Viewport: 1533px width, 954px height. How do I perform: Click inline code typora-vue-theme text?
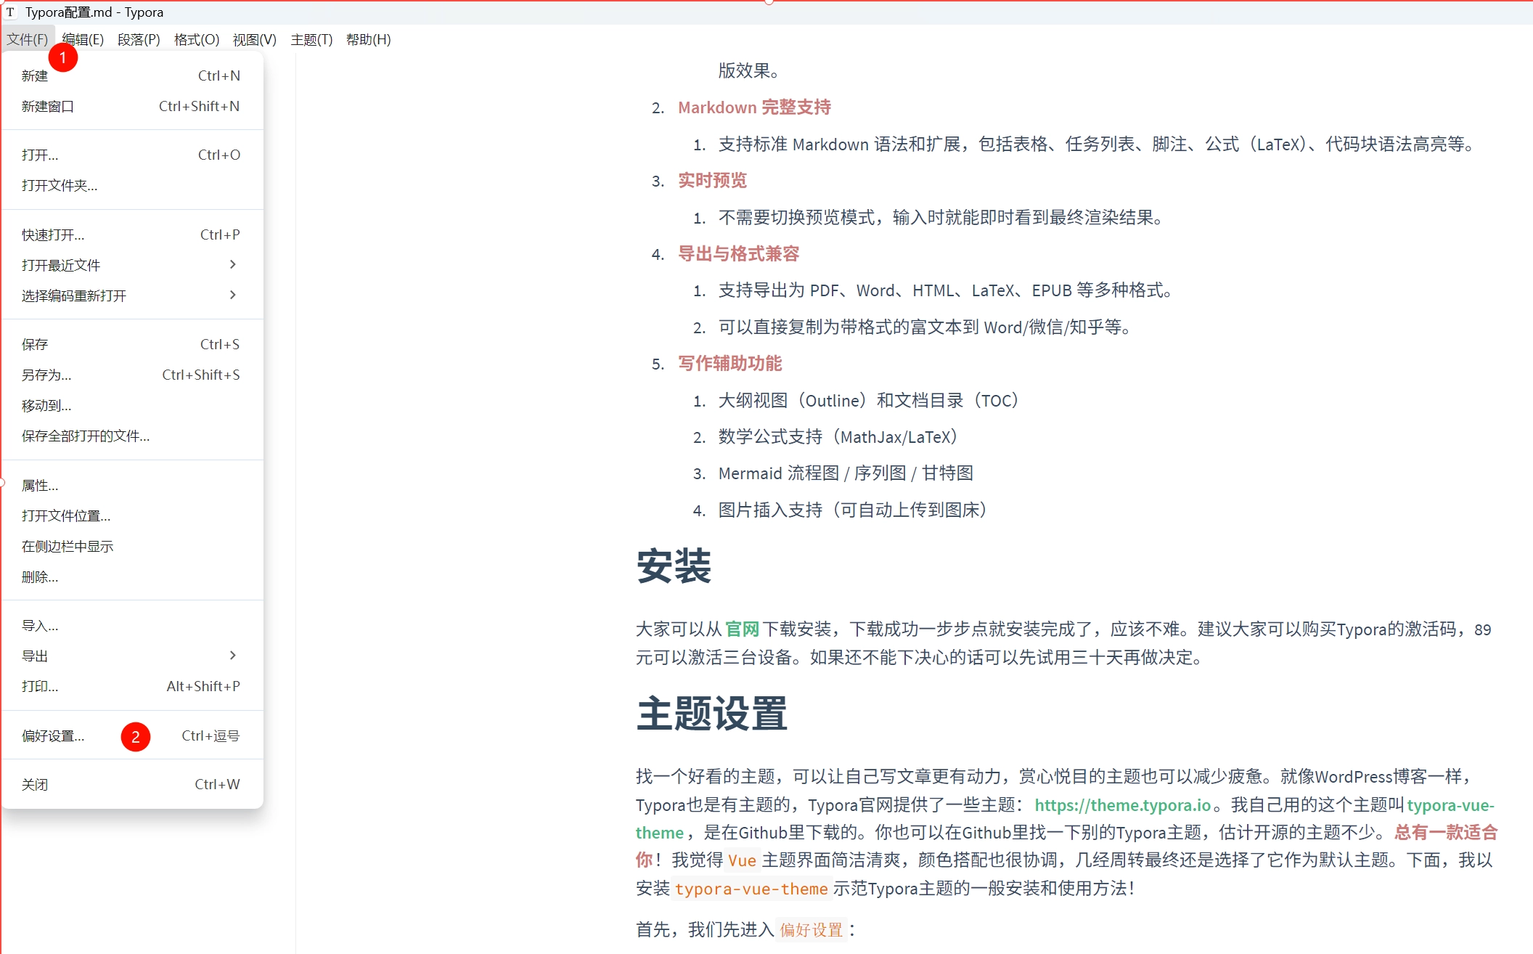[x=751, y=889]
